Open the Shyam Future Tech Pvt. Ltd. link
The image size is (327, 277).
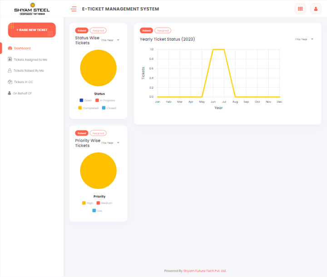(x=205, y=271)
